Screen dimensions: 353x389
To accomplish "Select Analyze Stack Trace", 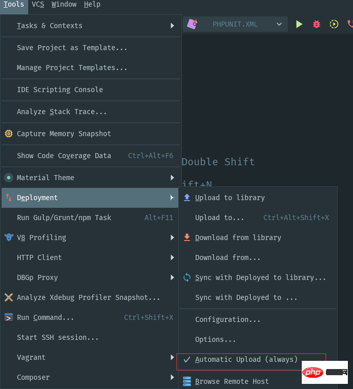I will click(91, 112).
